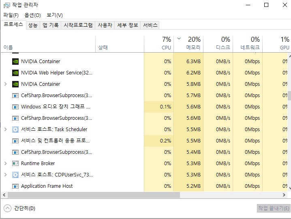Minimize the 작업 관리자 window
Viewport: 291px width, 219px height.
pos(248,5)
